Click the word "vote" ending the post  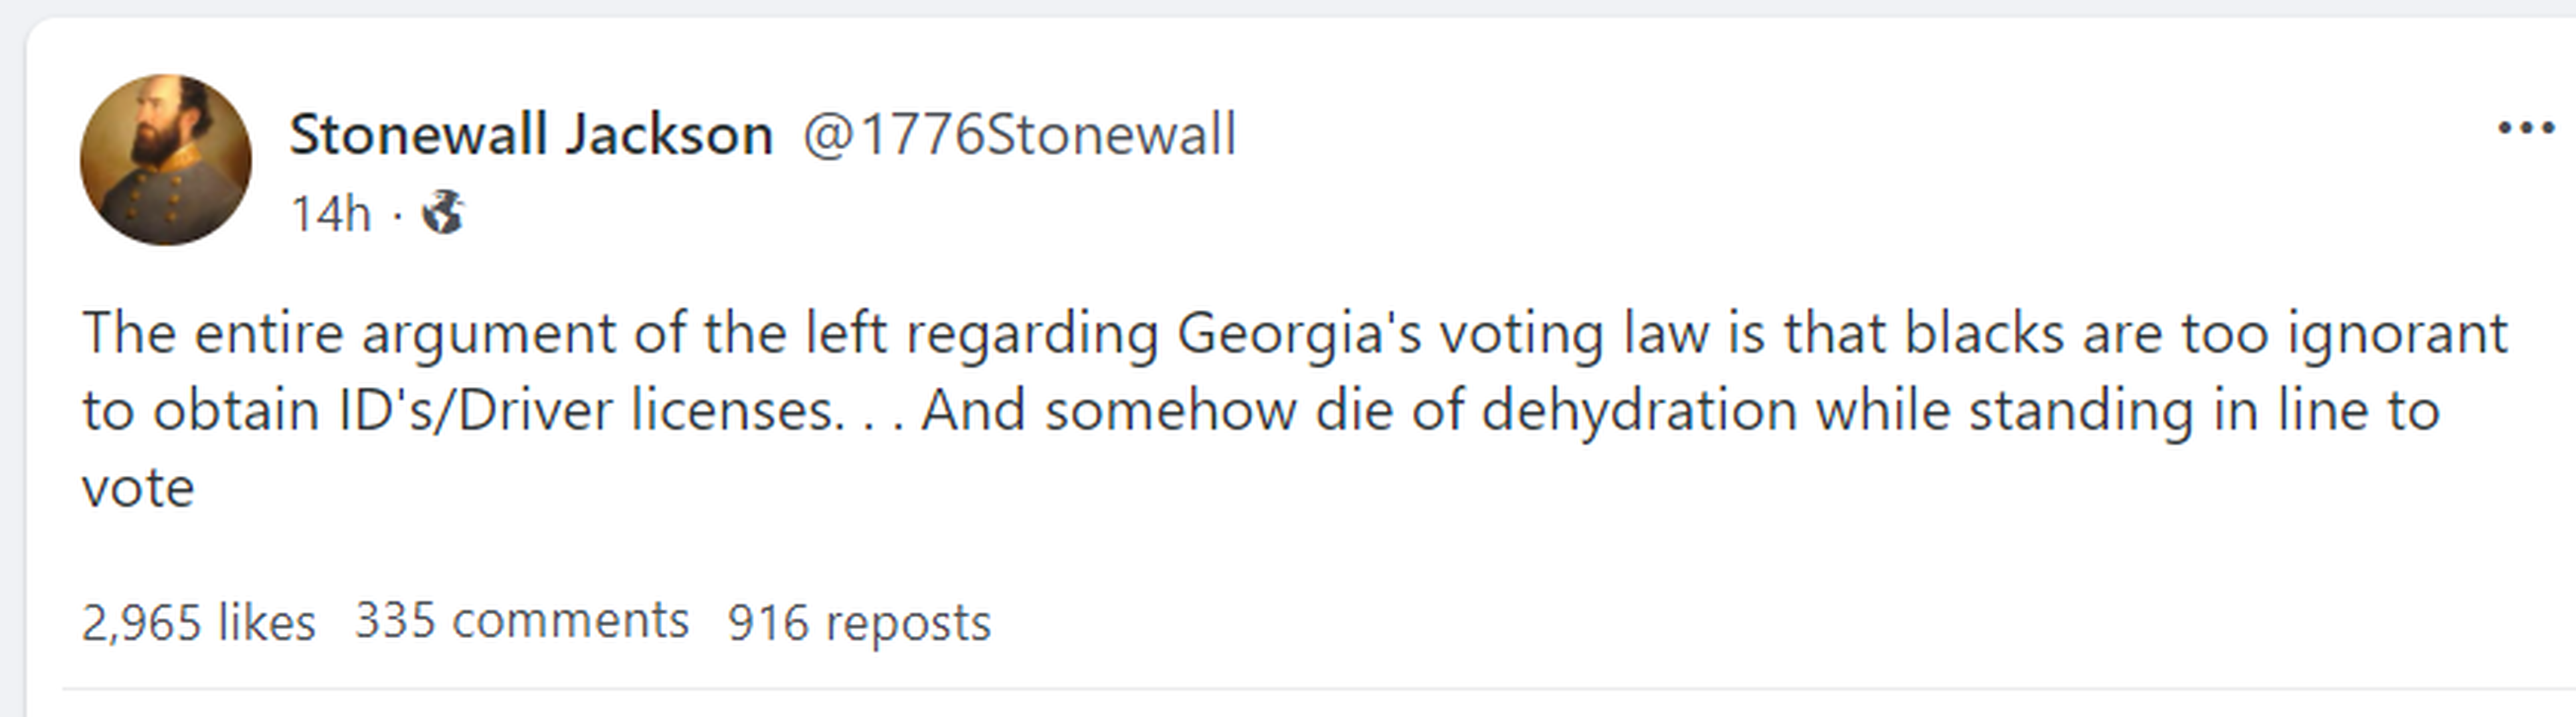[138, 489]
